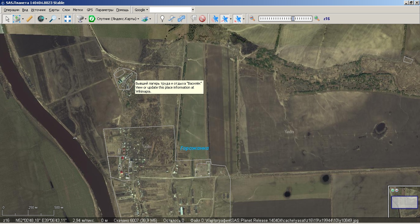Click the zoom in magnifier with plus
The image size is (420, 224).
click(317, 18)
